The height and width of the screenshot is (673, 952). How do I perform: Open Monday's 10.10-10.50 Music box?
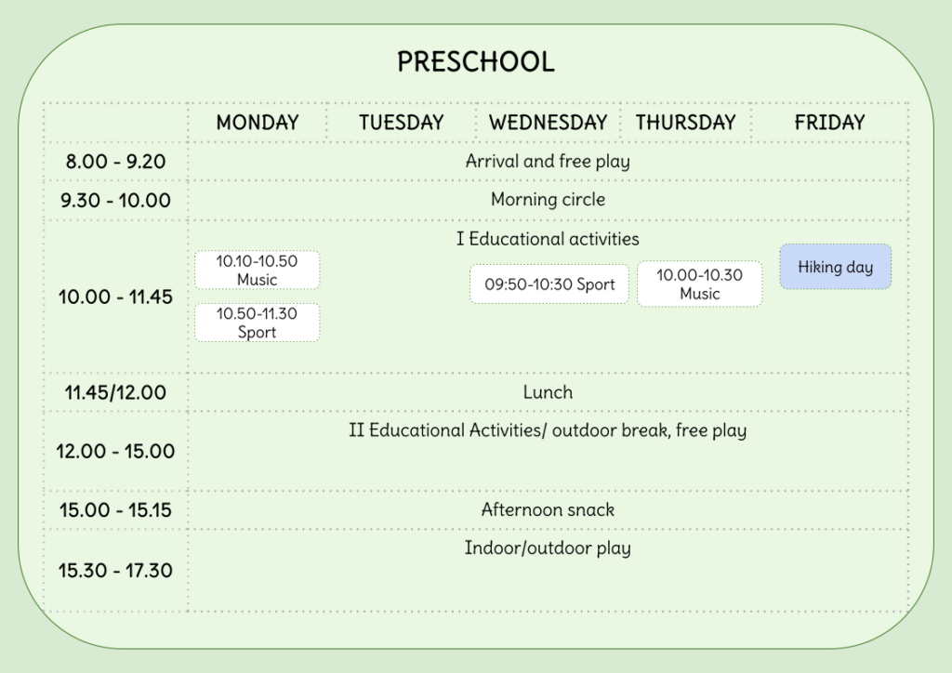pyautogui.click(x=257, y=271)
